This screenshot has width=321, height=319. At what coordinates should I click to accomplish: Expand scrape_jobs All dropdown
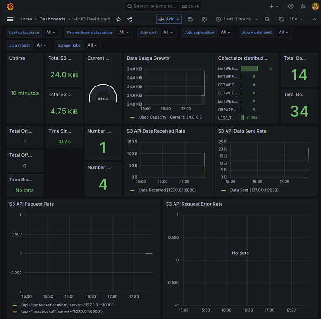[x=93, y=45]
